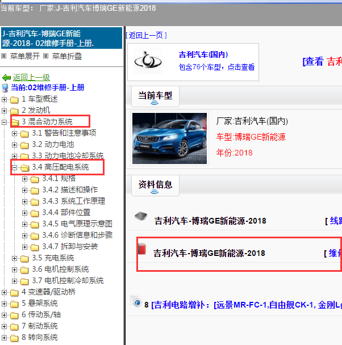This screenshot has width=342, height=345.
Task: Click 当前:02维修手册-上册 label
Action: tap(48, 87)
